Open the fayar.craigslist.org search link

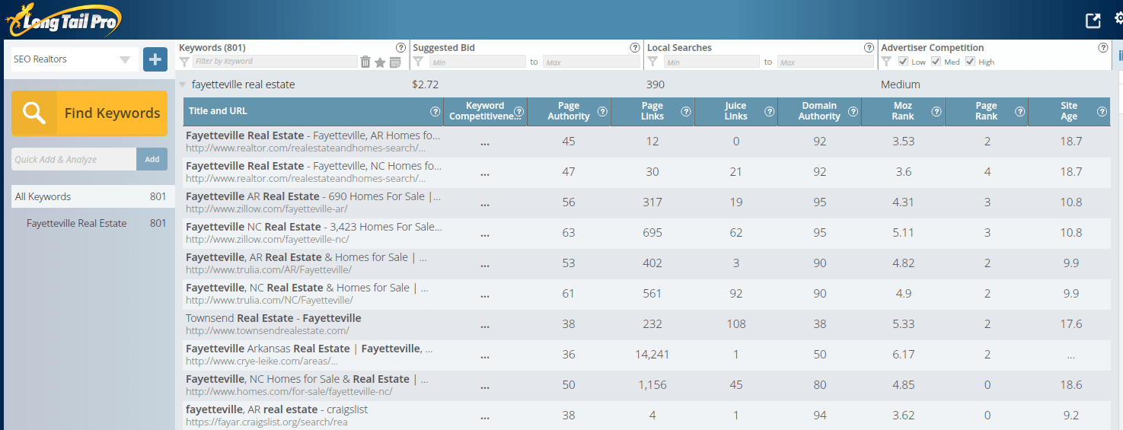(x=266, y=422)
